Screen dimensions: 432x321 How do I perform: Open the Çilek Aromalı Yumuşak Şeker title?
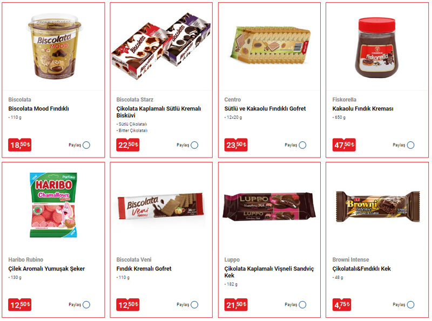pyautogui.click(x=46, y=269)
